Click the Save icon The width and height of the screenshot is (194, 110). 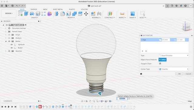point(12,6)
